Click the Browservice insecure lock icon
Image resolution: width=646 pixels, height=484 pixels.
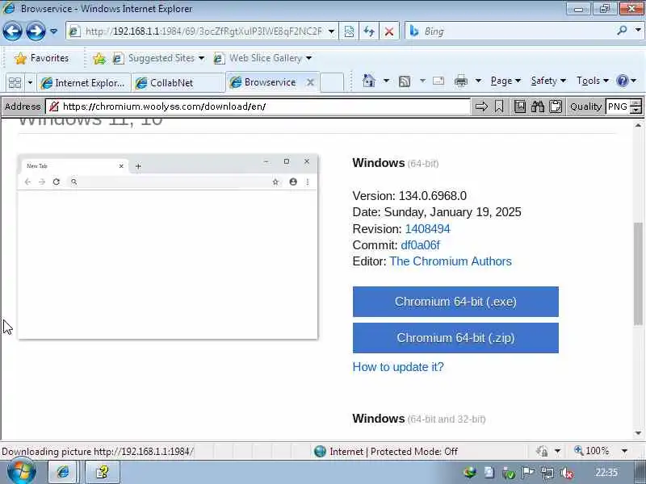(x=54, y=106)
